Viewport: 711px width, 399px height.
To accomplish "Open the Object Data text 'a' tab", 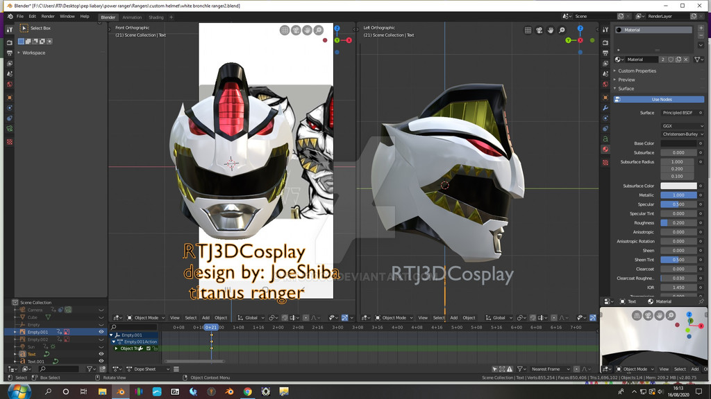I will (x=605, y=139).
